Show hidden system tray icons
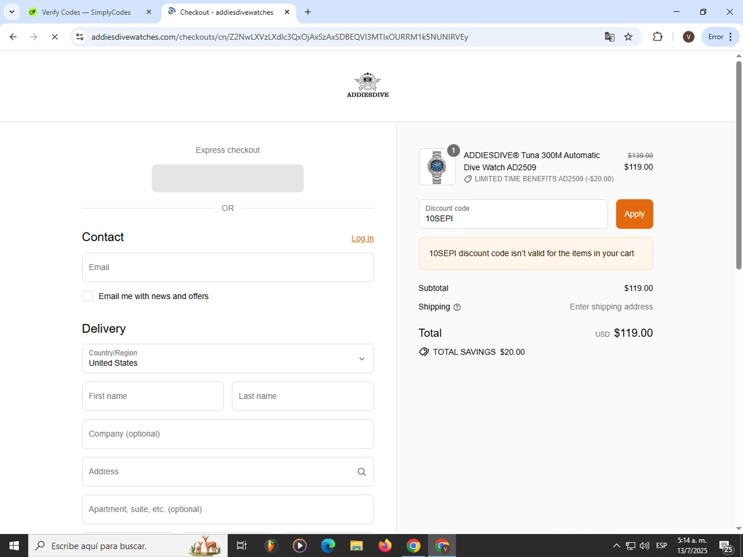This screenshot has width=743, height=557. [x=616, y=546]
